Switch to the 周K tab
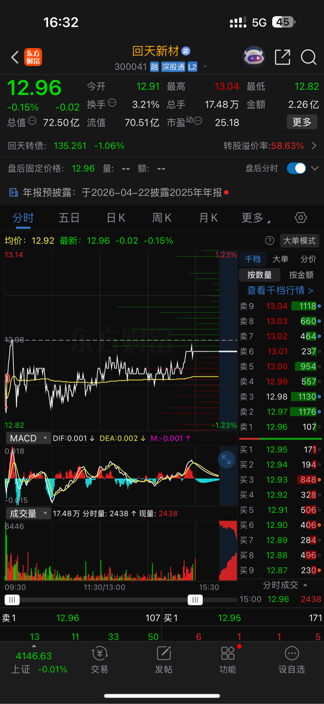This screenshot has width=324, height=704. [162, 218]
